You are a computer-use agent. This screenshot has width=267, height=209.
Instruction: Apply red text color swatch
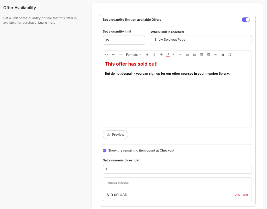coord(168,55)
